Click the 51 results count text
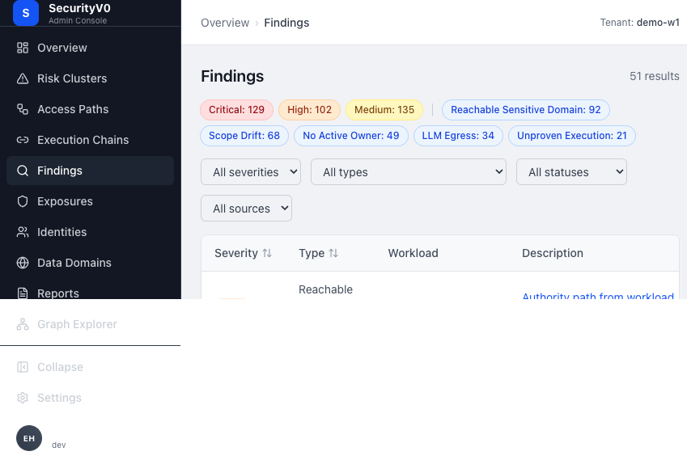 pos(655,76)
